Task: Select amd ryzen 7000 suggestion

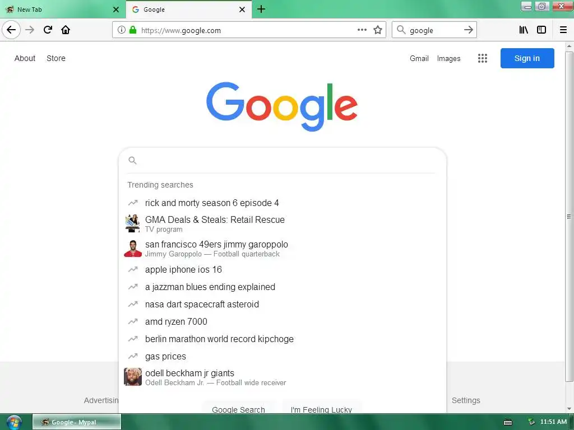Action: click(283, 322)
